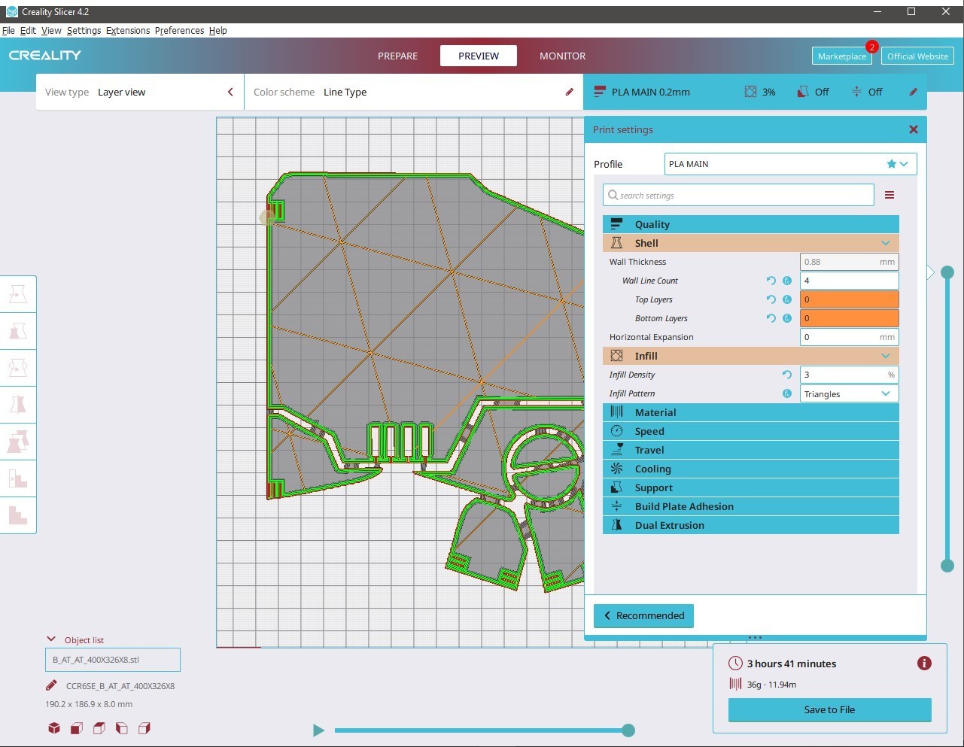964x747 pixels.
Task: Expand the Speed settings category
Action: point(751,431)
